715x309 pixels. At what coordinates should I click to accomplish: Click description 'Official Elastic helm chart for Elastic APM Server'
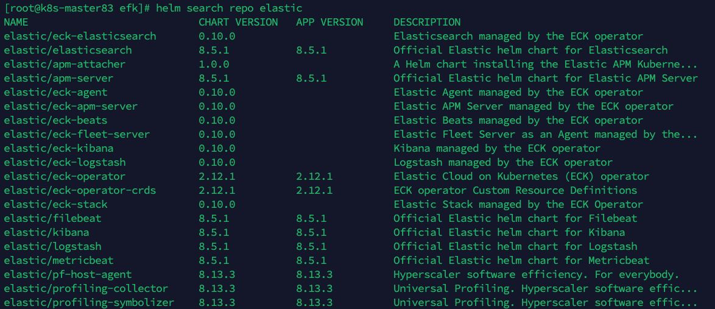point(546,79)
